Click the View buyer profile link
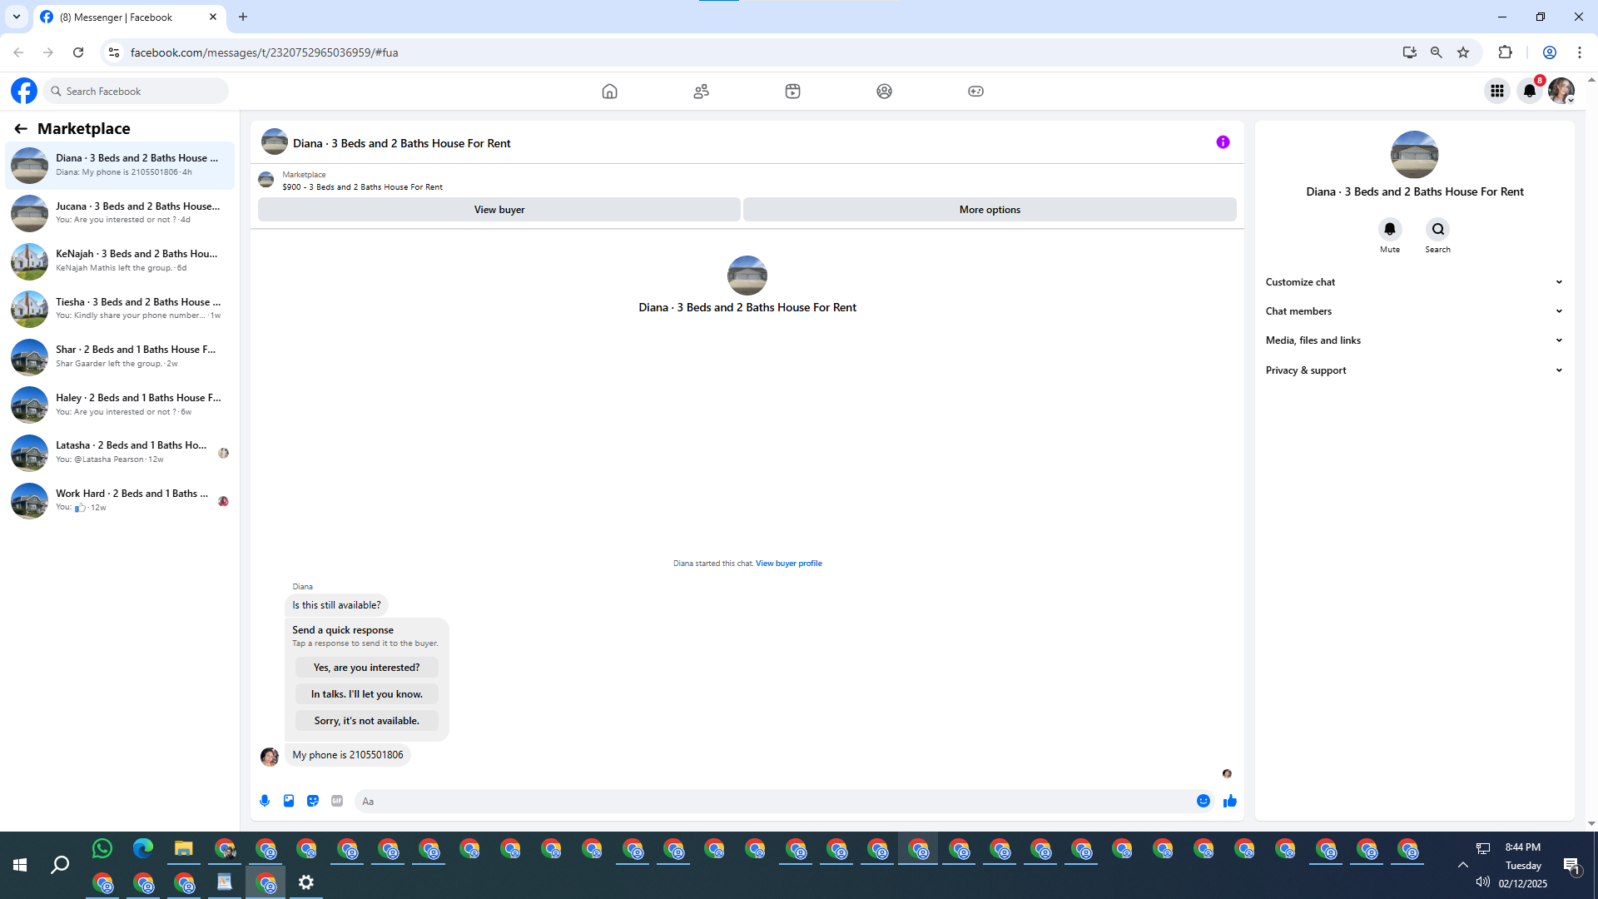The image size is (1598, 899). coord(788,564)
